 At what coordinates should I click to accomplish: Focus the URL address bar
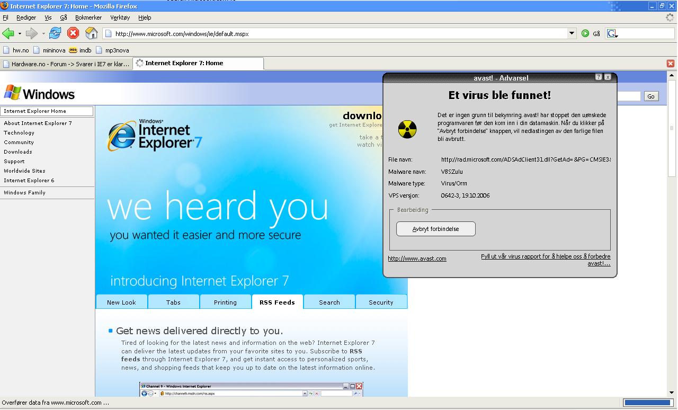click(339, 33)
